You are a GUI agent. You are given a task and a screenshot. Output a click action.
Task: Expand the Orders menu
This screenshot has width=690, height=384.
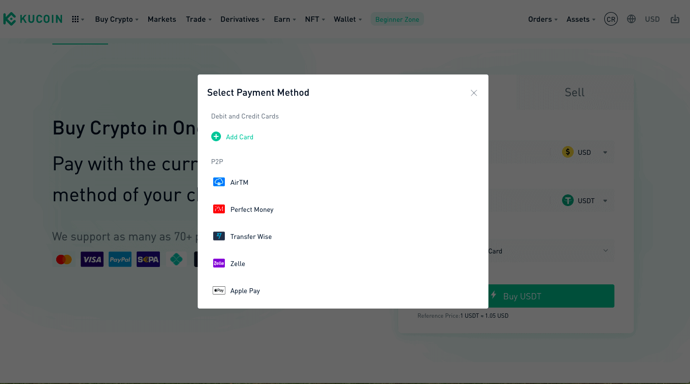[543, 19]
